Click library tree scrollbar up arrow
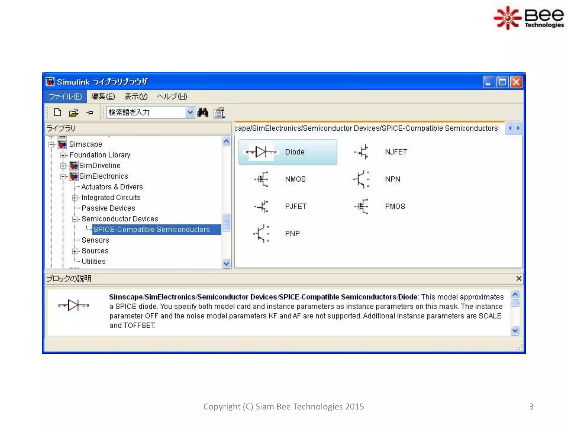 click(x=226, y=141)
